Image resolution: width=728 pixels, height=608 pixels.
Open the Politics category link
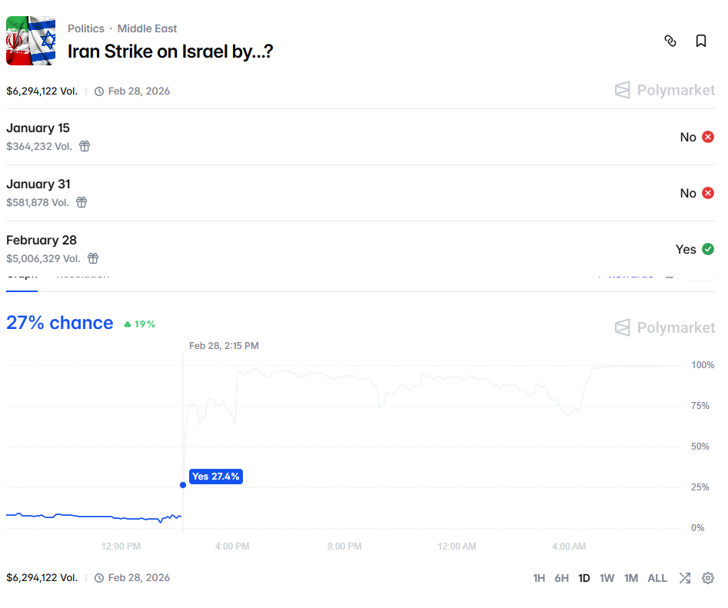click(86, 28)
